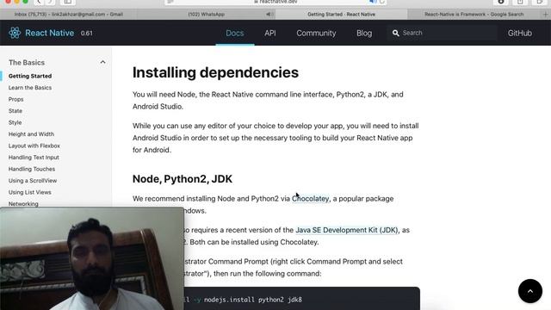Click The Basics section title
Image resolution: width=551 pixels, height=310 pixels.
(x=27, y=63)
